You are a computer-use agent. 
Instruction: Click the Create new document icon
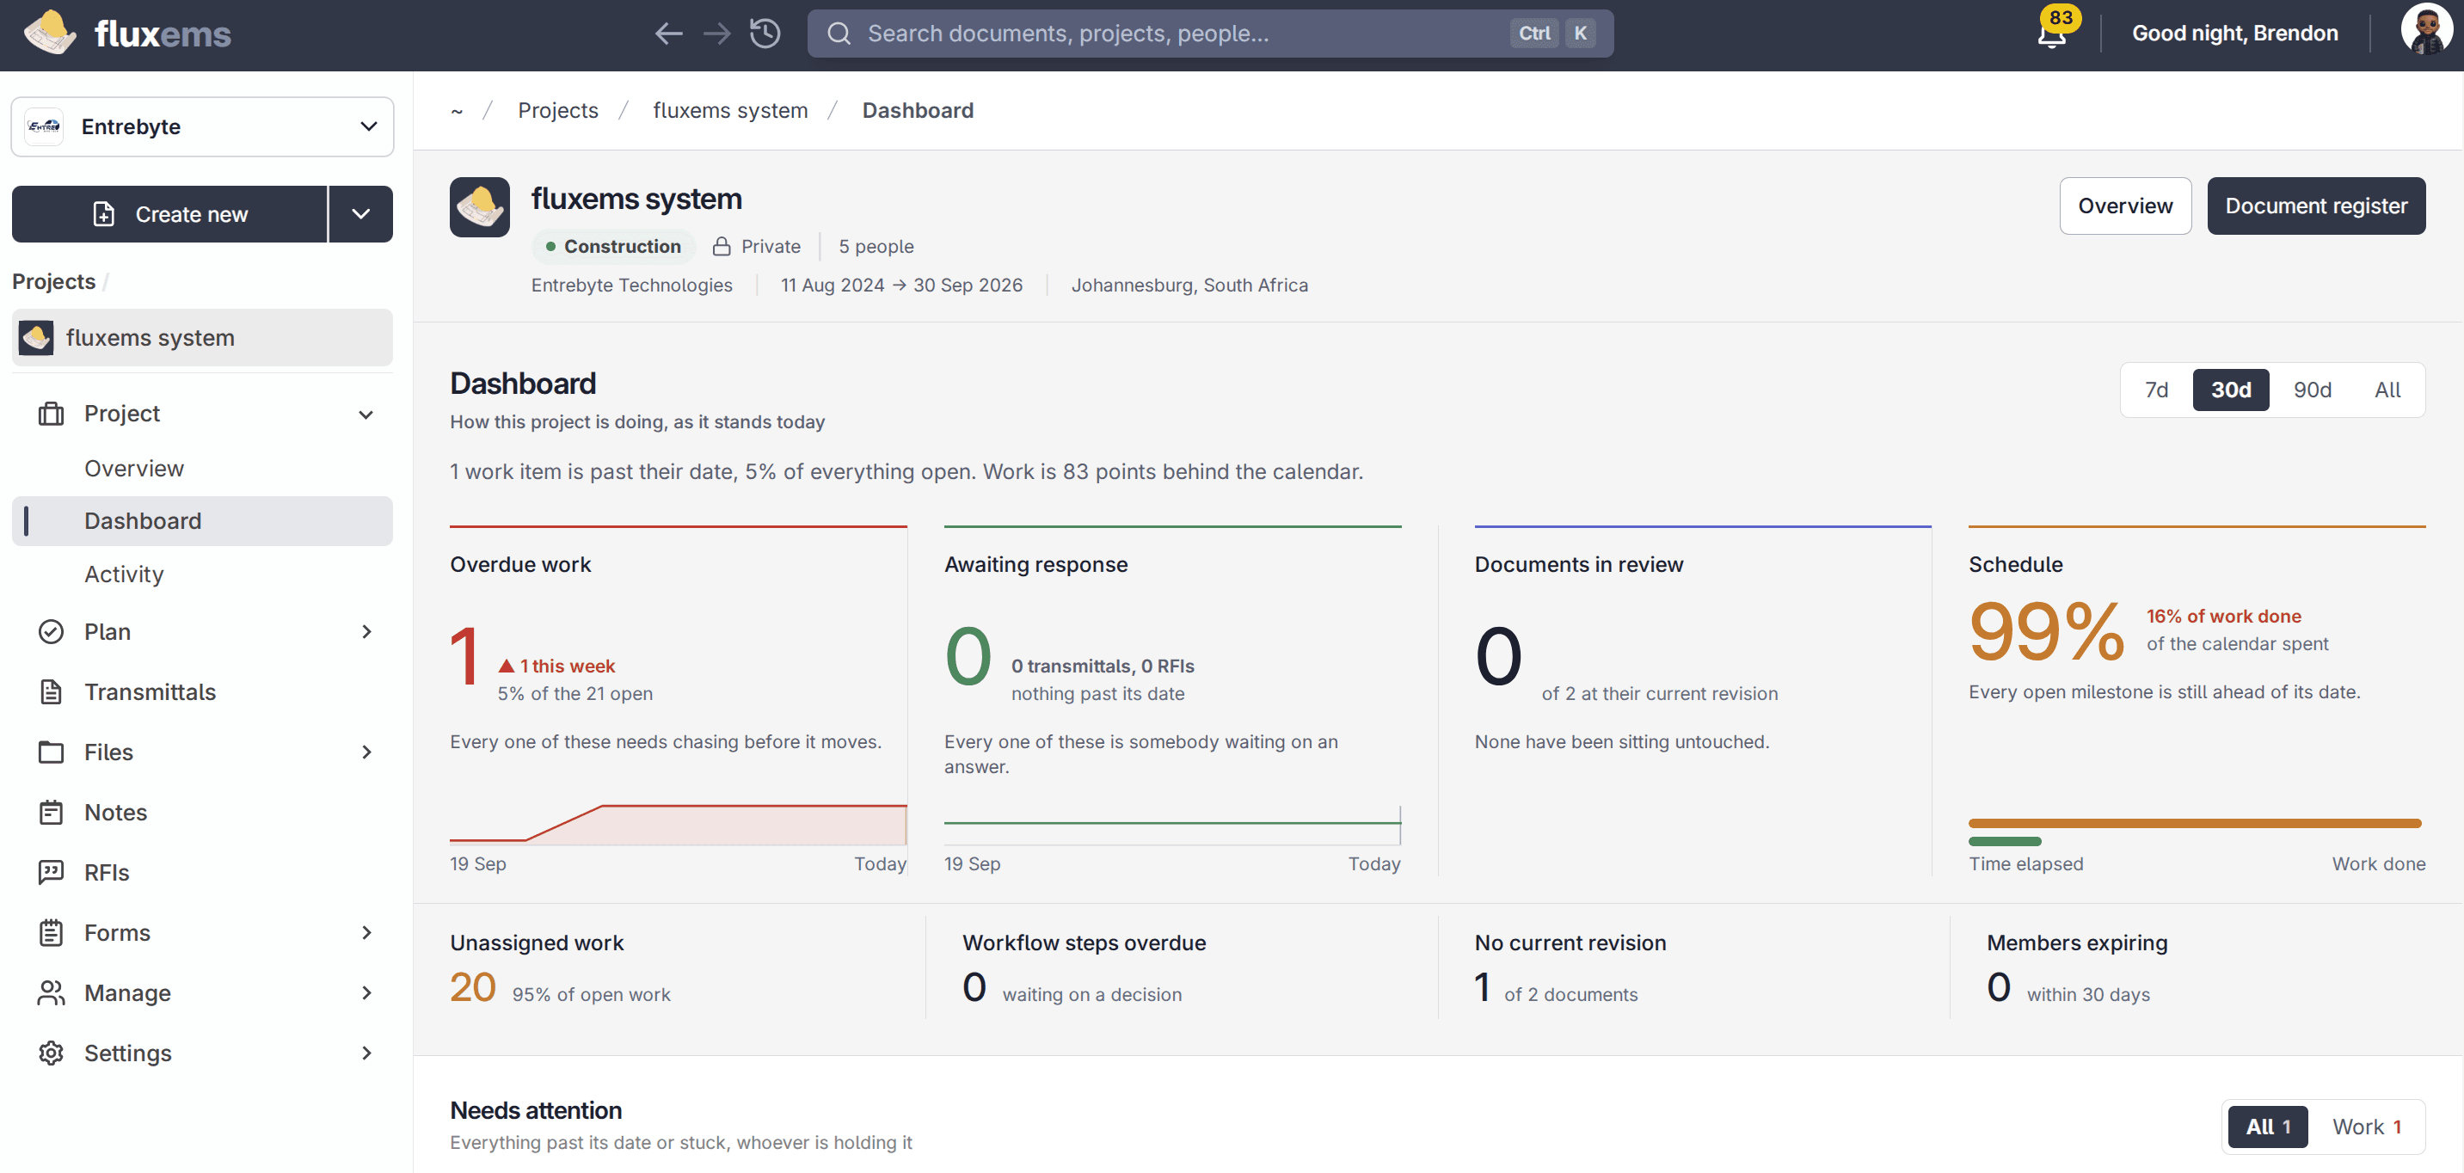click(x=103, y=214)
